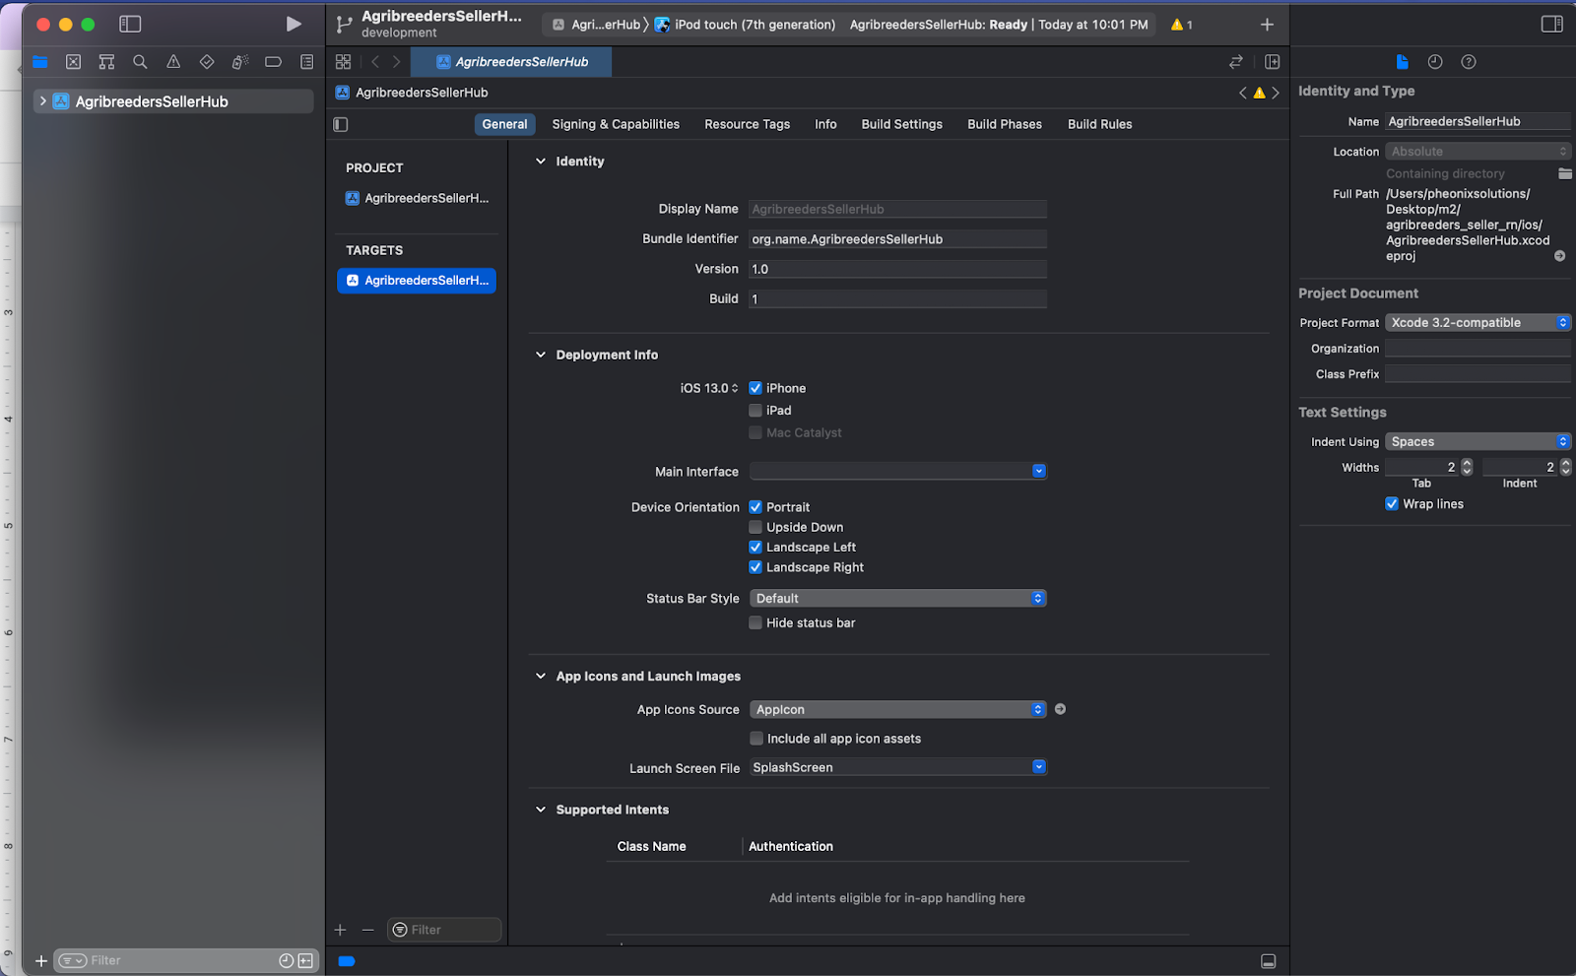This screenshot has height=976, width=1576.
Task: Reveal the full path in Finder
Action: click(x=1560, y=256)
